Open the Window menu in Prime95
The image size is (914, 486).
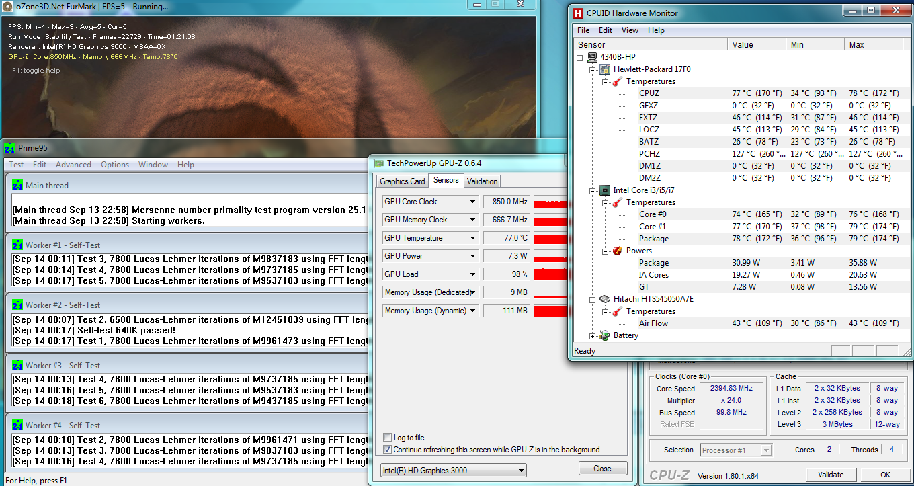(x=153, y=165)
